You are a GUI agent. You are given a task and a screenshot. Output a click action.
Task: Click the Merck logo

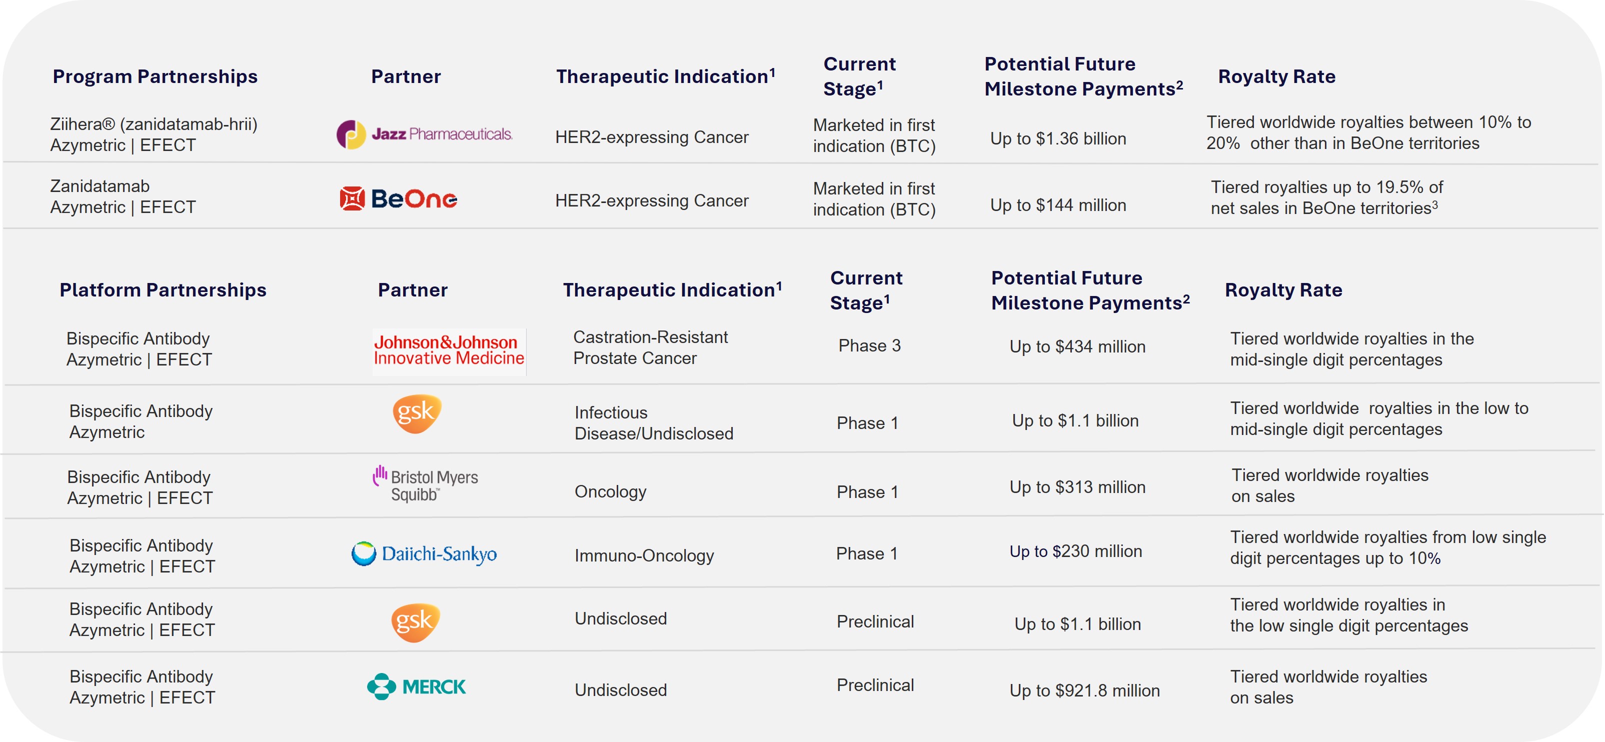(416, 686)
